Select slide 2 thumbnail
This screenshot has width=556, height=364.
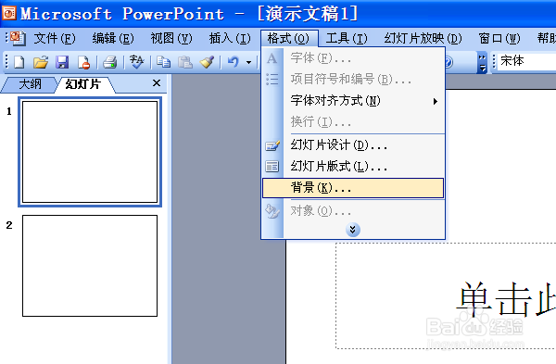(90, 266)
